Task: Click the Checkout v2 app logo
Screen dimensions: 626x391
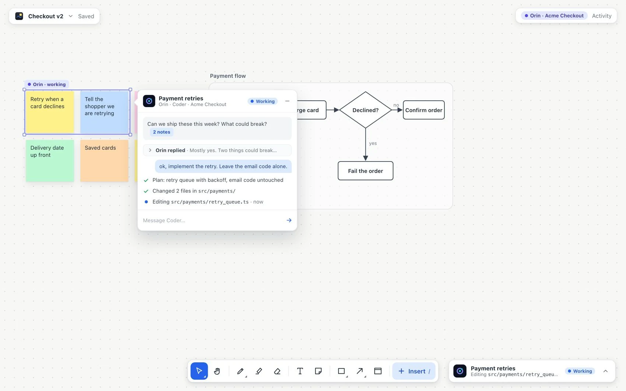Action: coord(19,16)
